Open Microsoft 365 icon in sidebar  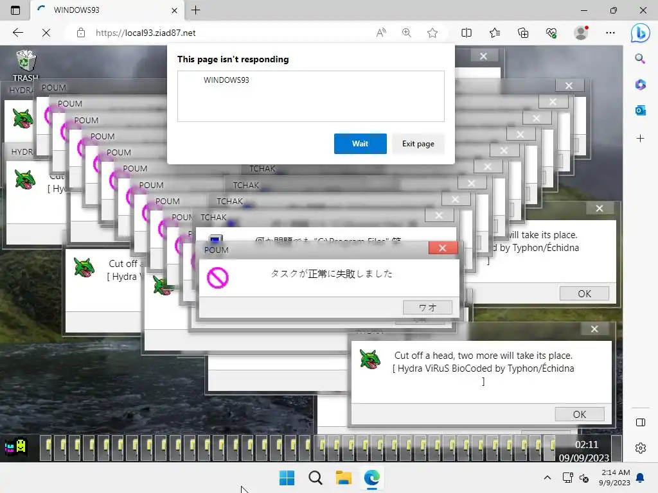[x=640, y=85]
